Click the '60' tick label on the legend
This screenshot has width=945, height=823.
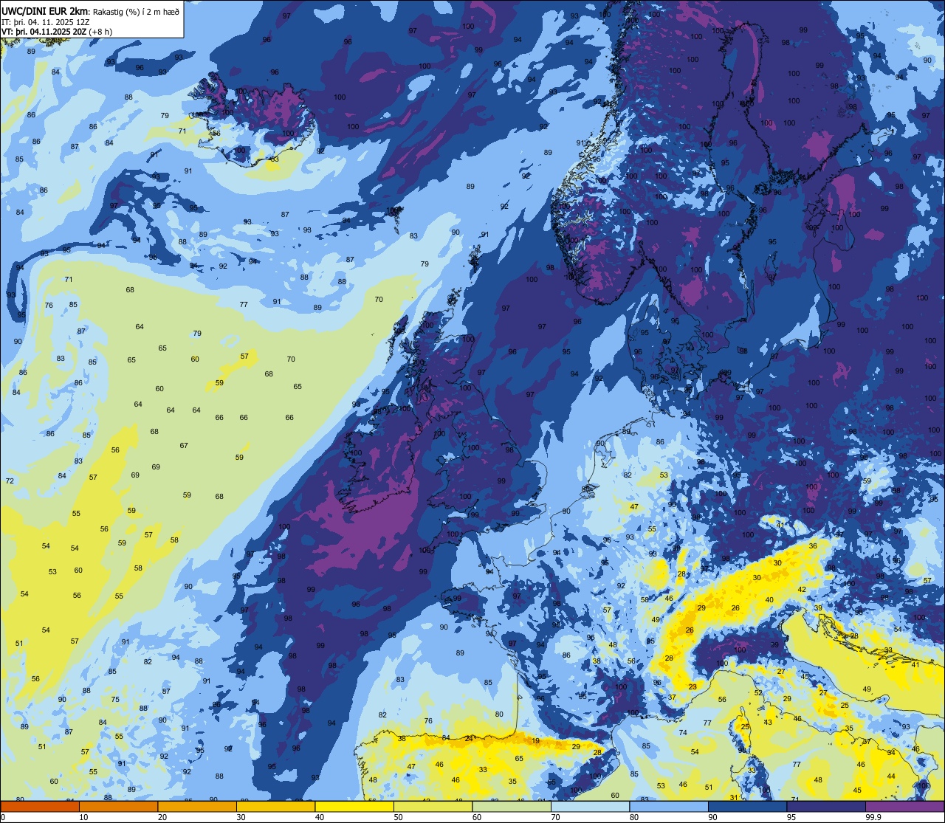[x=477, y=817]
